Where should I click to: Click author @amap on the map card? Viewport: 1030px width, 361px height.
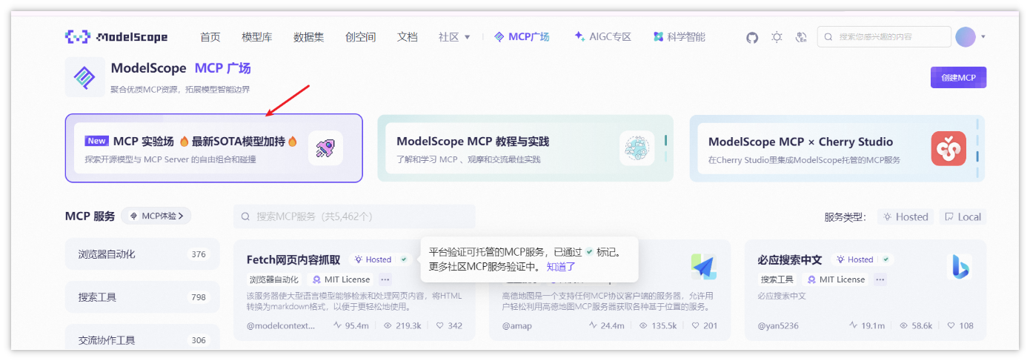(516, 325)
